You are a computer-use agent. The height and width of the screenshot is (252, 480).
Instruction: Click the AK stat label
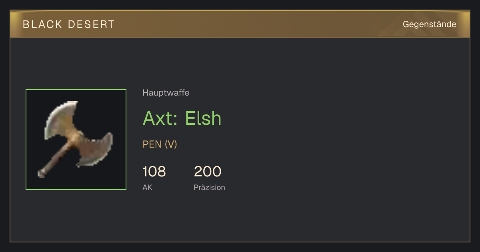[x=147, y=187]
